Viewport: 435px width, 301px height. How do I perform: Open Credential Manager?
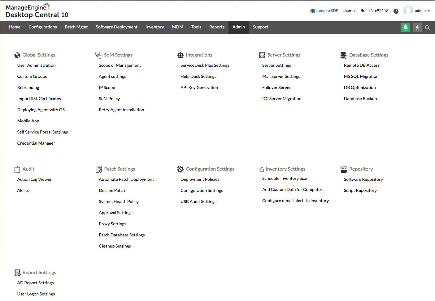[x=36, y=143]
